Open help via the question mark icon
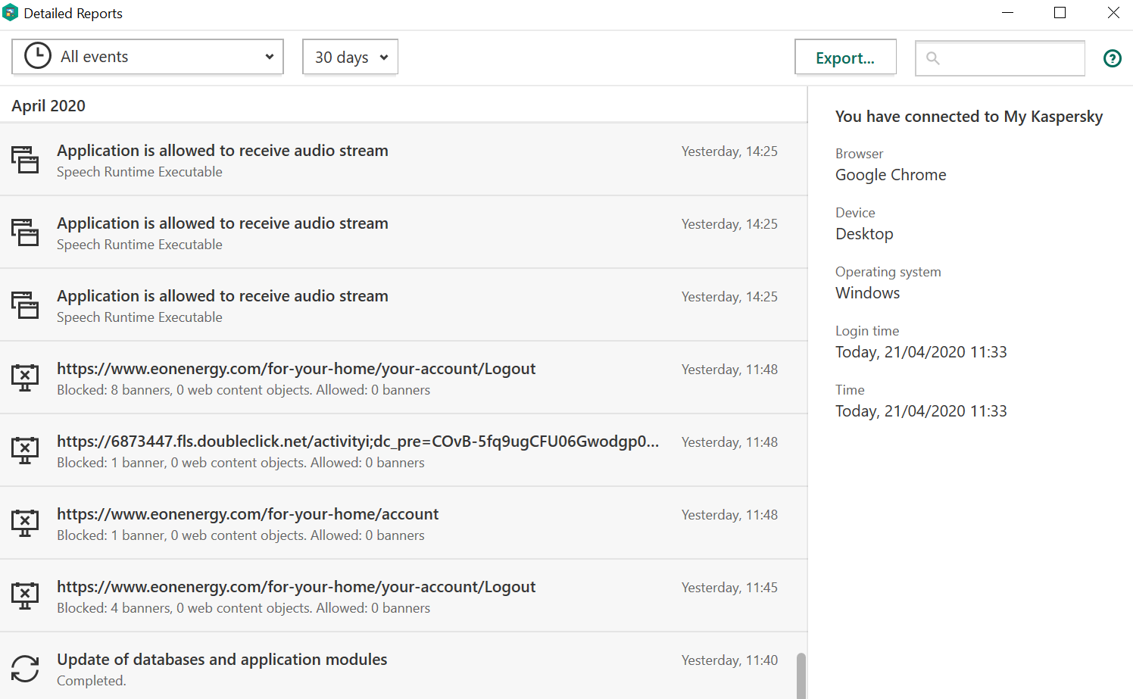 coord(1113,58)
